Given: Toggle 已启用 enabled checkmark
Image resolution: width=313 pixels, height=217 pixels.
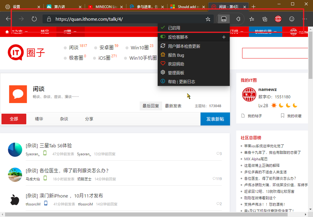Looking at the screenshot, I should coord(163,28).
